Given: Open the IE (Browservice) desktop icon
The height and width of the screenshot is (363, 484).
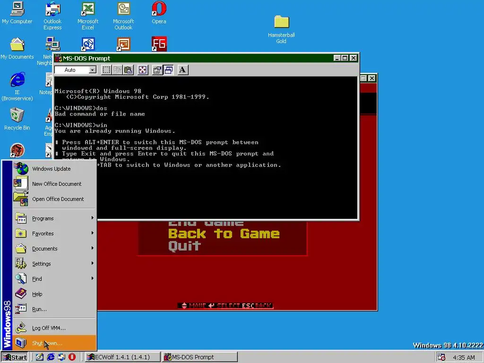Looking at the screenshot, I should pyautogui.click(x=17, y=86).
